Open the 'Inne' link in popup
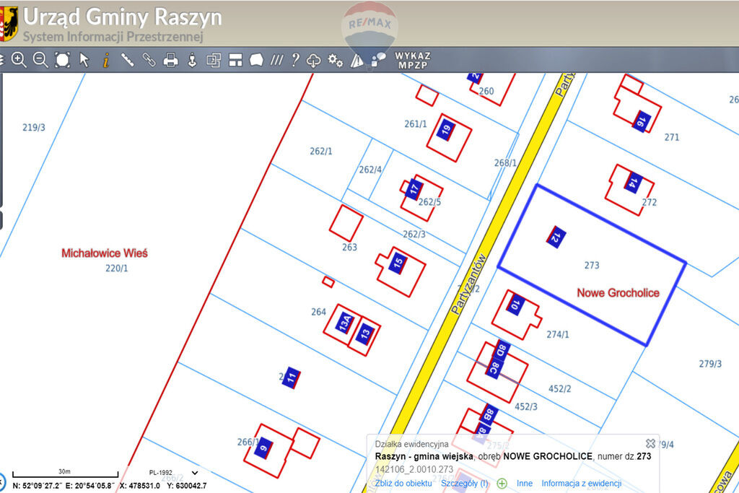This screenshot has height=493, width=739. [525, 483]
